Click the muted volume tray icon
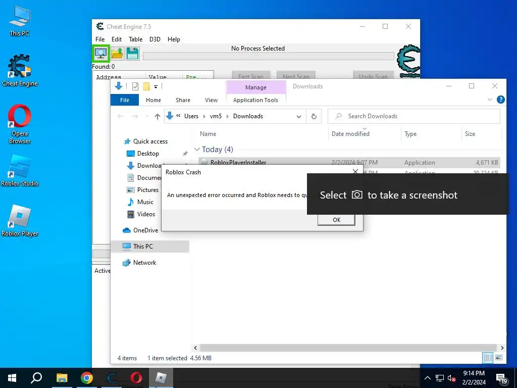Viewport: 517px width, 388px height. (x=452, y=378)
